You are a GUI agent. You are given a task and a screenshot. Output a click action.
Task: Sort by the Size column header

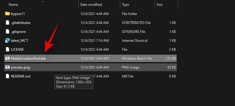[160, 5]
